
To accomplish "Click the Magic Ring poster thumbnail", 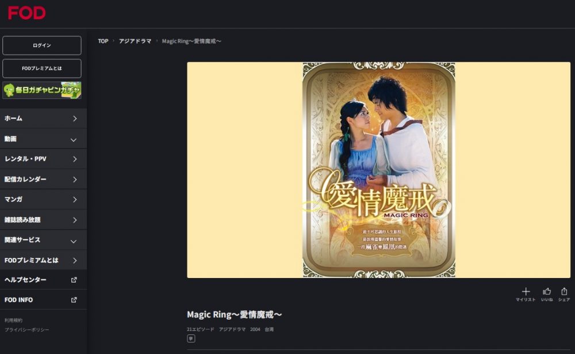I will 379,170.
